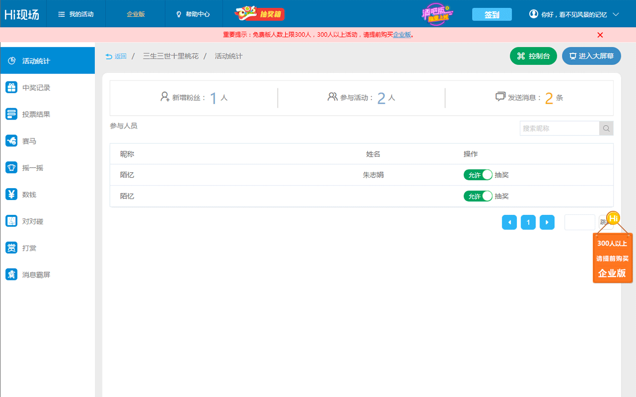636x397 pixels.
Task: Click the user avatar icon
Action: point(534,14)
